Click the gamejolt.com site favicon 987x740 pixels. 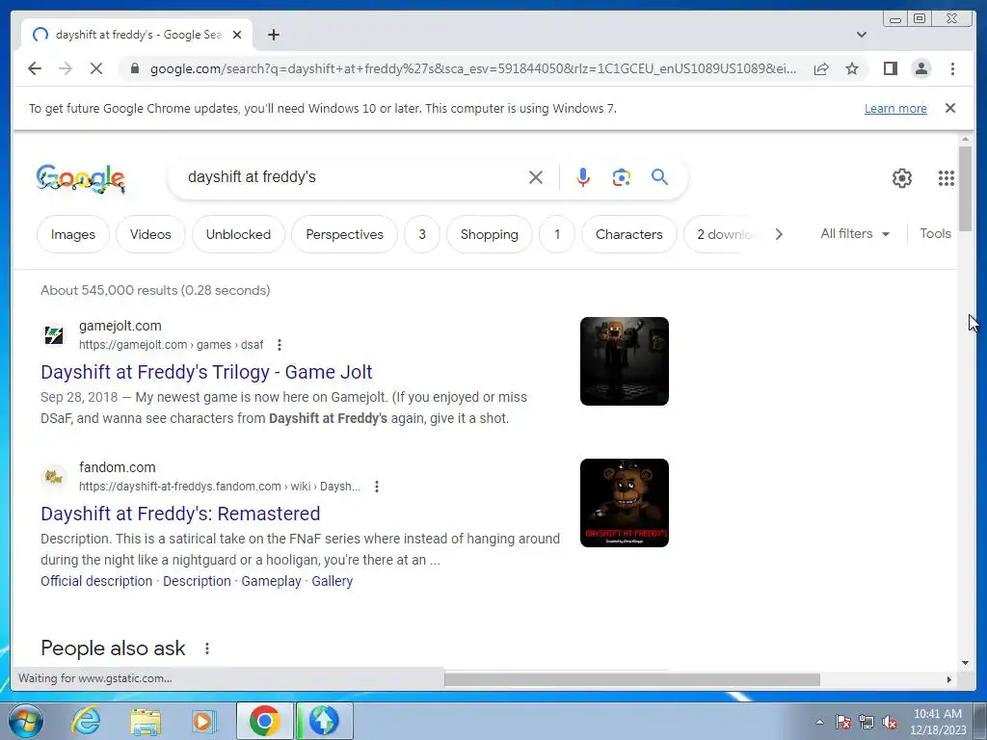[x=54, y=334]
